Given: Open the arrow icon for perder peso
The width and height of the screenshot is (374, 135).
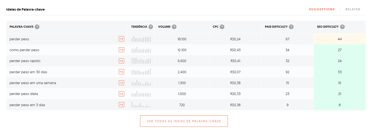Looking at the screenshot, I should [121, 39].
